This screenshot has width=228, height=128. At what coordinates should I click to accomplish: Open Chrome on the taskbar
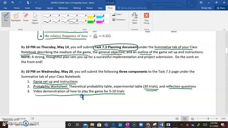[148, 125]
